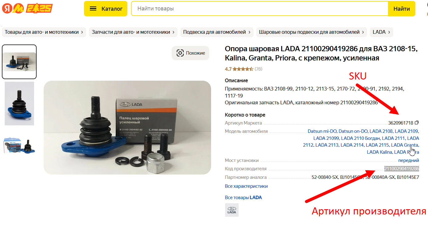Open the Все характеристики link
Screen dimensions: 428x227
(246, 186)
